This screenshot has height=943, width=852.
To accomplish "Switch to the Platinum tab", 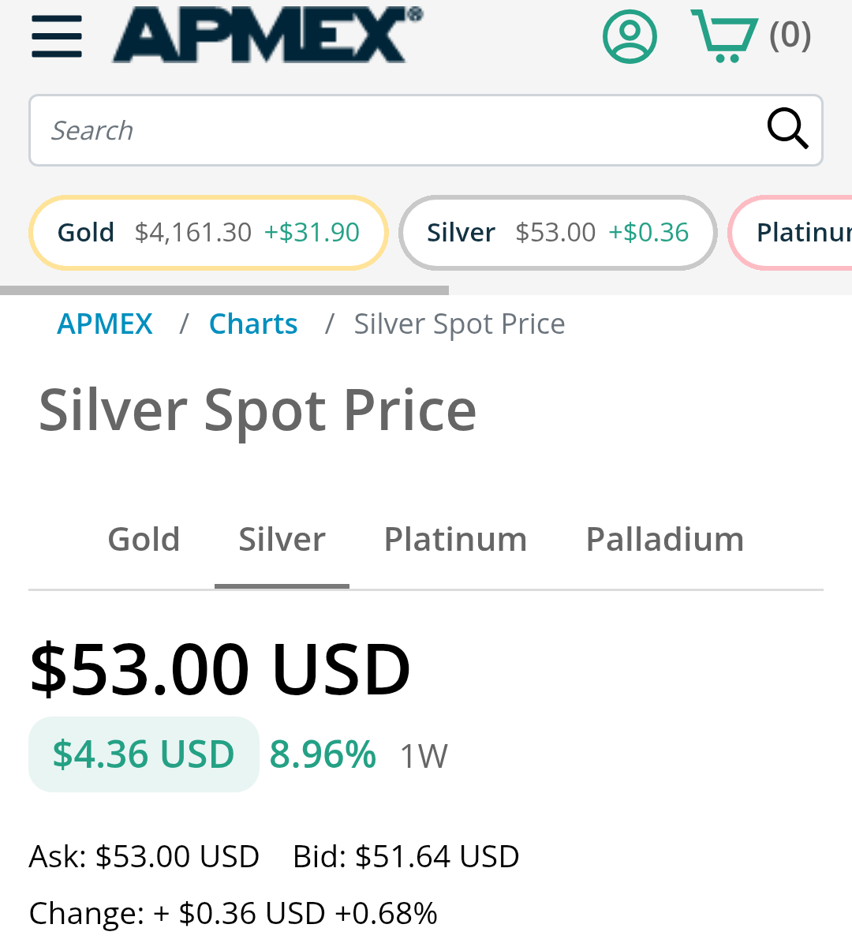I will (455, 540).
